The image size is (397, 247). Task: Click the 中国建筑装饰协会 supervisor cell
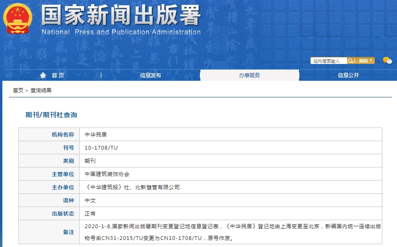pyautogui.click(x=107, y=174)
